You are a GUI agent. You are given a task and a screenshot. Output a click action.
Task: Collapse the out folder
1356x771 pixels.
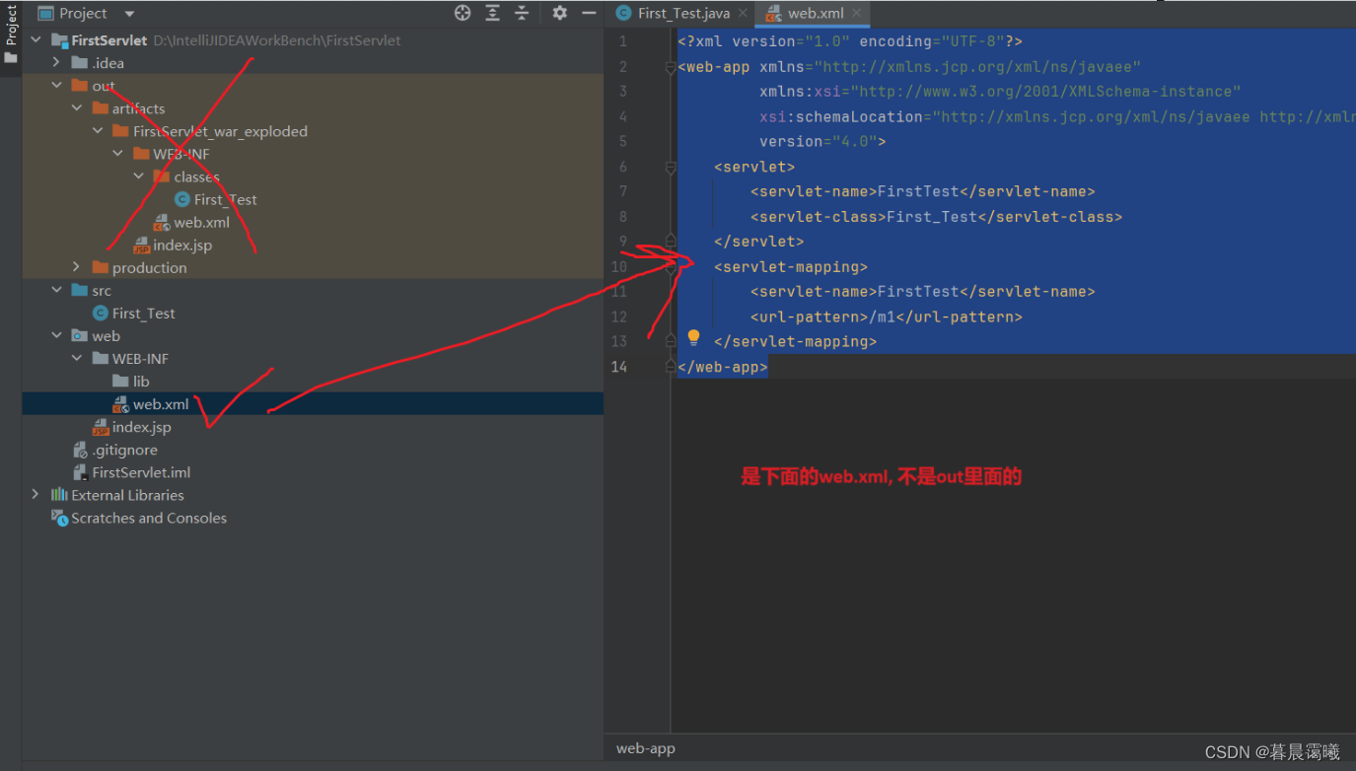pos(56,86)
